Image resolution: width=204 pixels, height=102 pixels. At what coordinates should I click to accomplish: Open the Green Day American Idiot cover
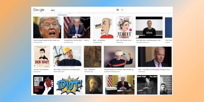tap(43, 85)
